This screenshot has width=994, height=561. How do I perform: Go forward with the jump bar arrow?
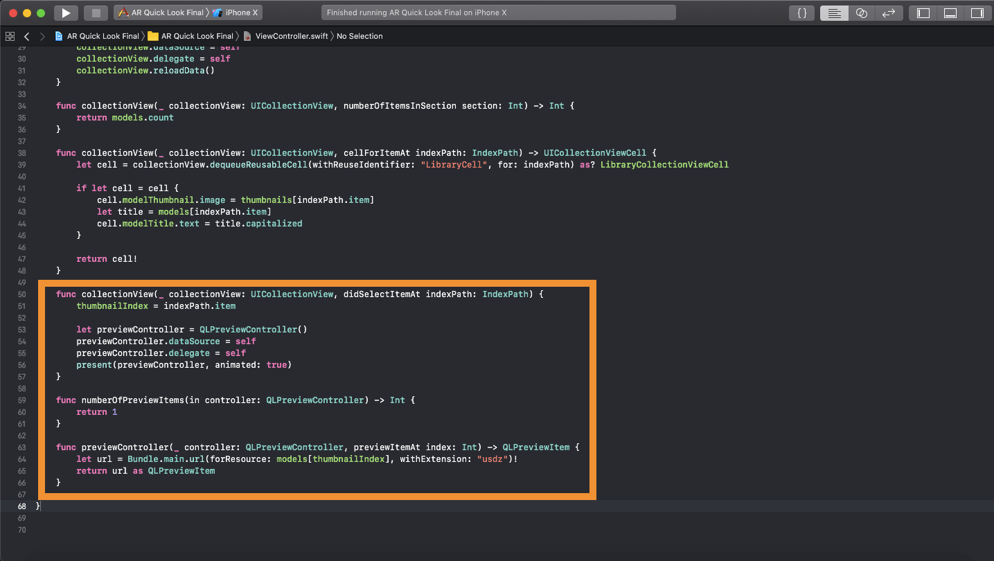coord(42,36)
